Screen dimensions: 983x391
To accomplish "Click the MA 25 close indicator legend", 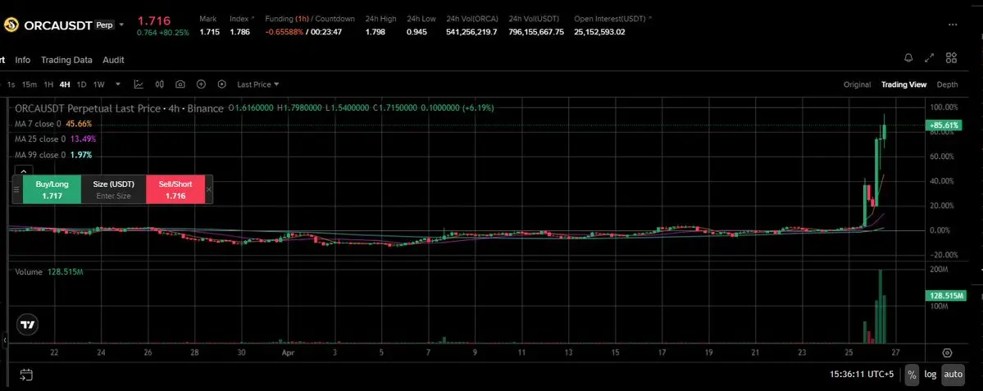I will pos(55,139).
